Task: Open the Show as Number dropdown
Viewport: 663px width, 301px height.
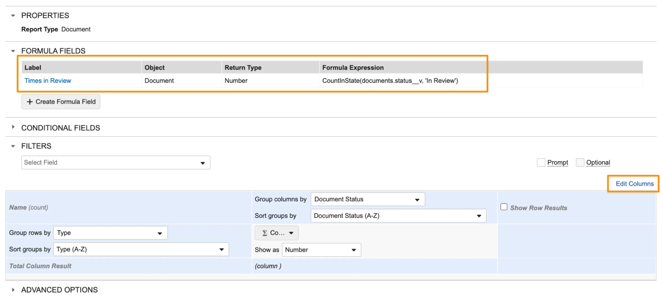Action: (321, 250)
